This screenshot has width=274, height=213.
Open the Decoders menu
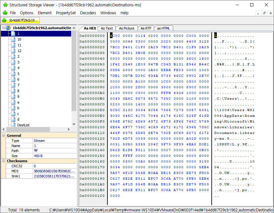[88, 13]
